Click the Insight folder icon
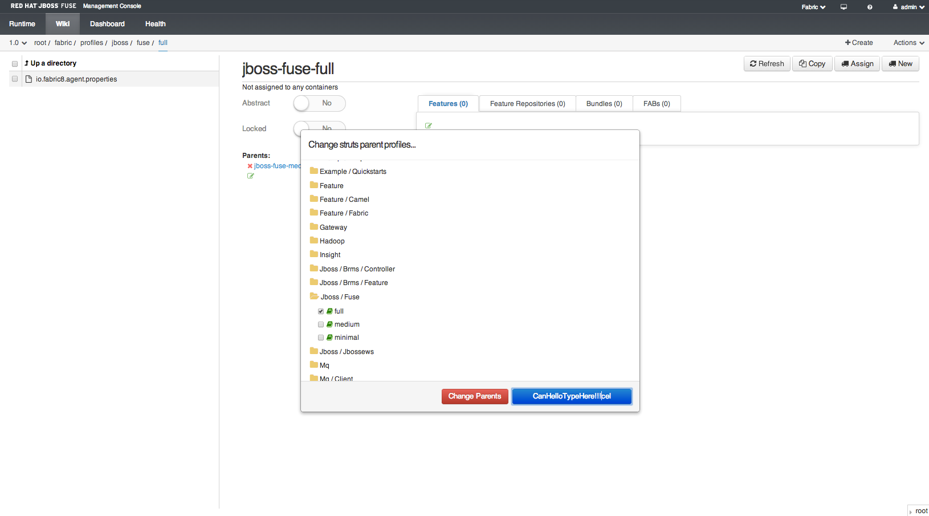929x516 pixels. (313, 254)
